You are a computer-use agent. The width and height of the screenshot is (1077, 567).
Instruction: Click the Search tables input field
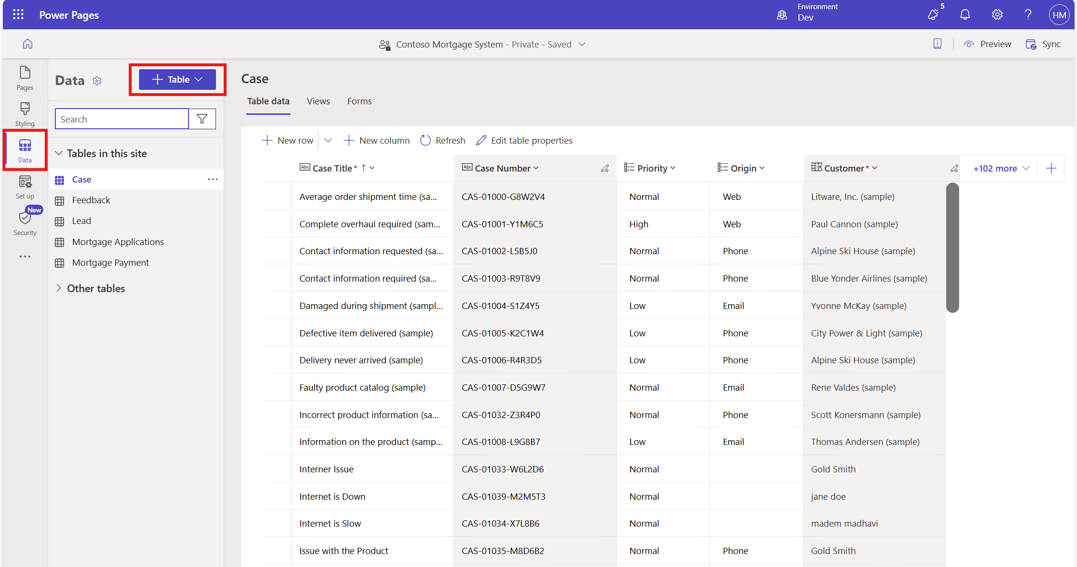(122, 119)
